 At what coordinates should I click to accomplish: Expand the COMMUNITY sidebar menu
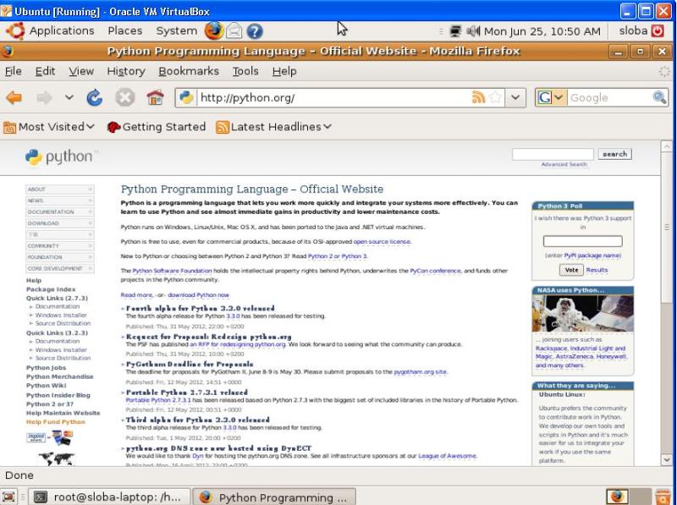(60, 245)
